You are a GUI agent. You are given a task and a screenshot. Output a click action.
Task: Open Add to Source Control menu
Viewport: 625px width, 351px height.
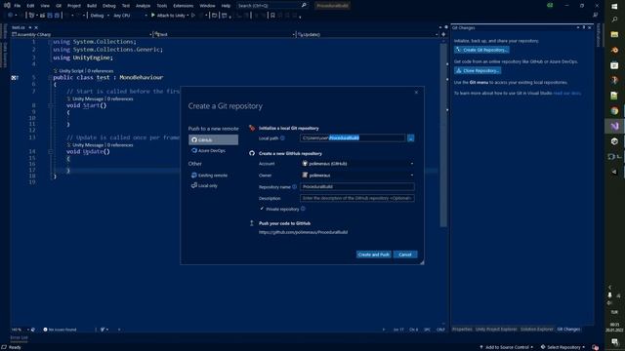506,347
